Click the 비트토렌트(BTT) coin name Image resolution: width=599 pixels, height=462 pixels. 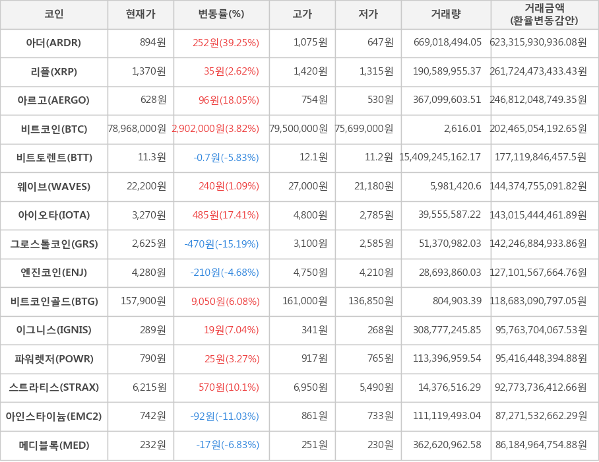pyautogui.click(x=54, y=158)
